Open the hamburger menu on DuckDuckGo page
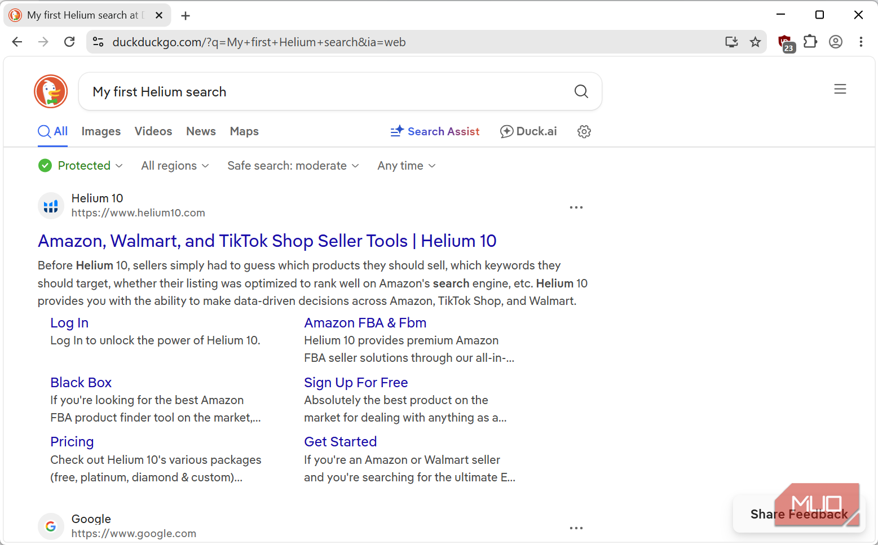878x545 pixels. pos(840,89)
